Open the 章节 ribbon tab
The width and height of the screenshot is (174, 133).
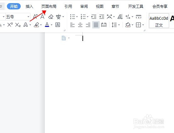[115, 7]
